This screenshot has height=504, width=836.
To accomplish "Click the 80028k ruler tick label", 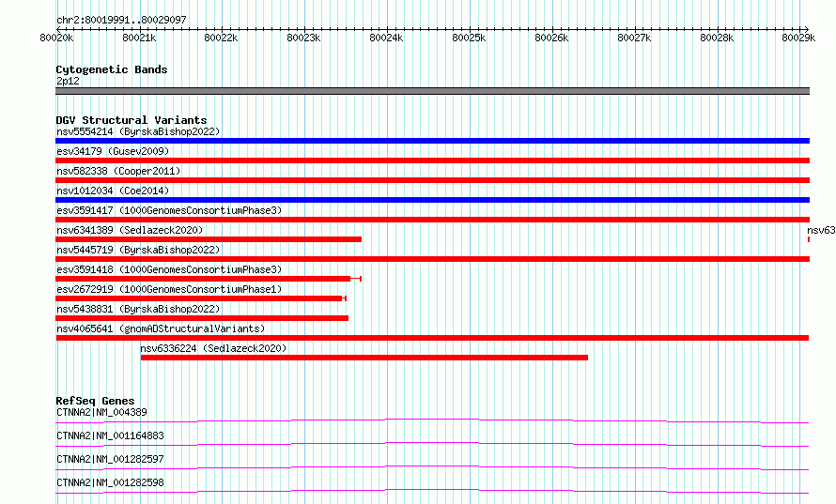I will point(717,38).
